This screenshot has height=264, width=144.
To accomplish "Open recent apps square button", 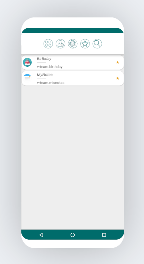I will pos(104,235).
